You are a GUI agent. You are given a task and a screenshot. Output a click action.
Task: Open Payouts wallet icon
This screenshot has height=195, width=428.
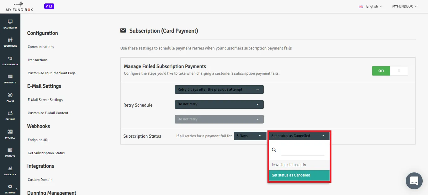(10, 150)
